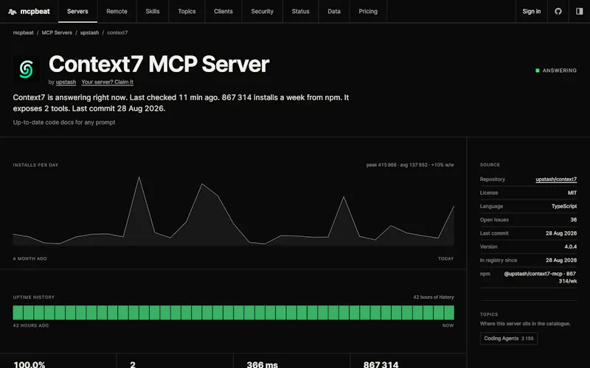590x368 pixels.
Task: Click the UPTIME HISTORY label
Action: 34,297
